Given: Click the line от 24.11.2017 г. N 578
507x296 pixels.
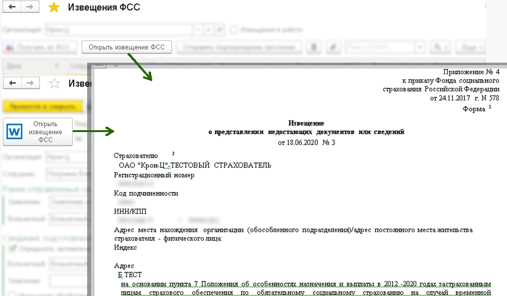Looking at the screenshot, I should pos(465,98).
